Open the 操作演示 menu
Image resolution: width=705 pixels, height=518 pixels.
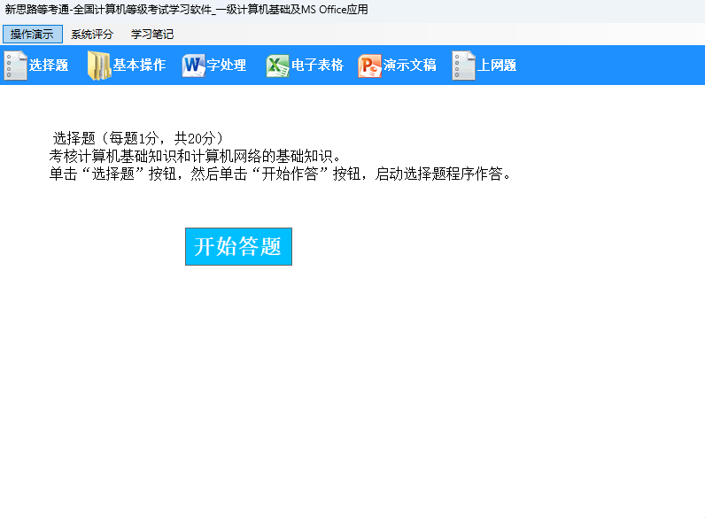point(32,35)
